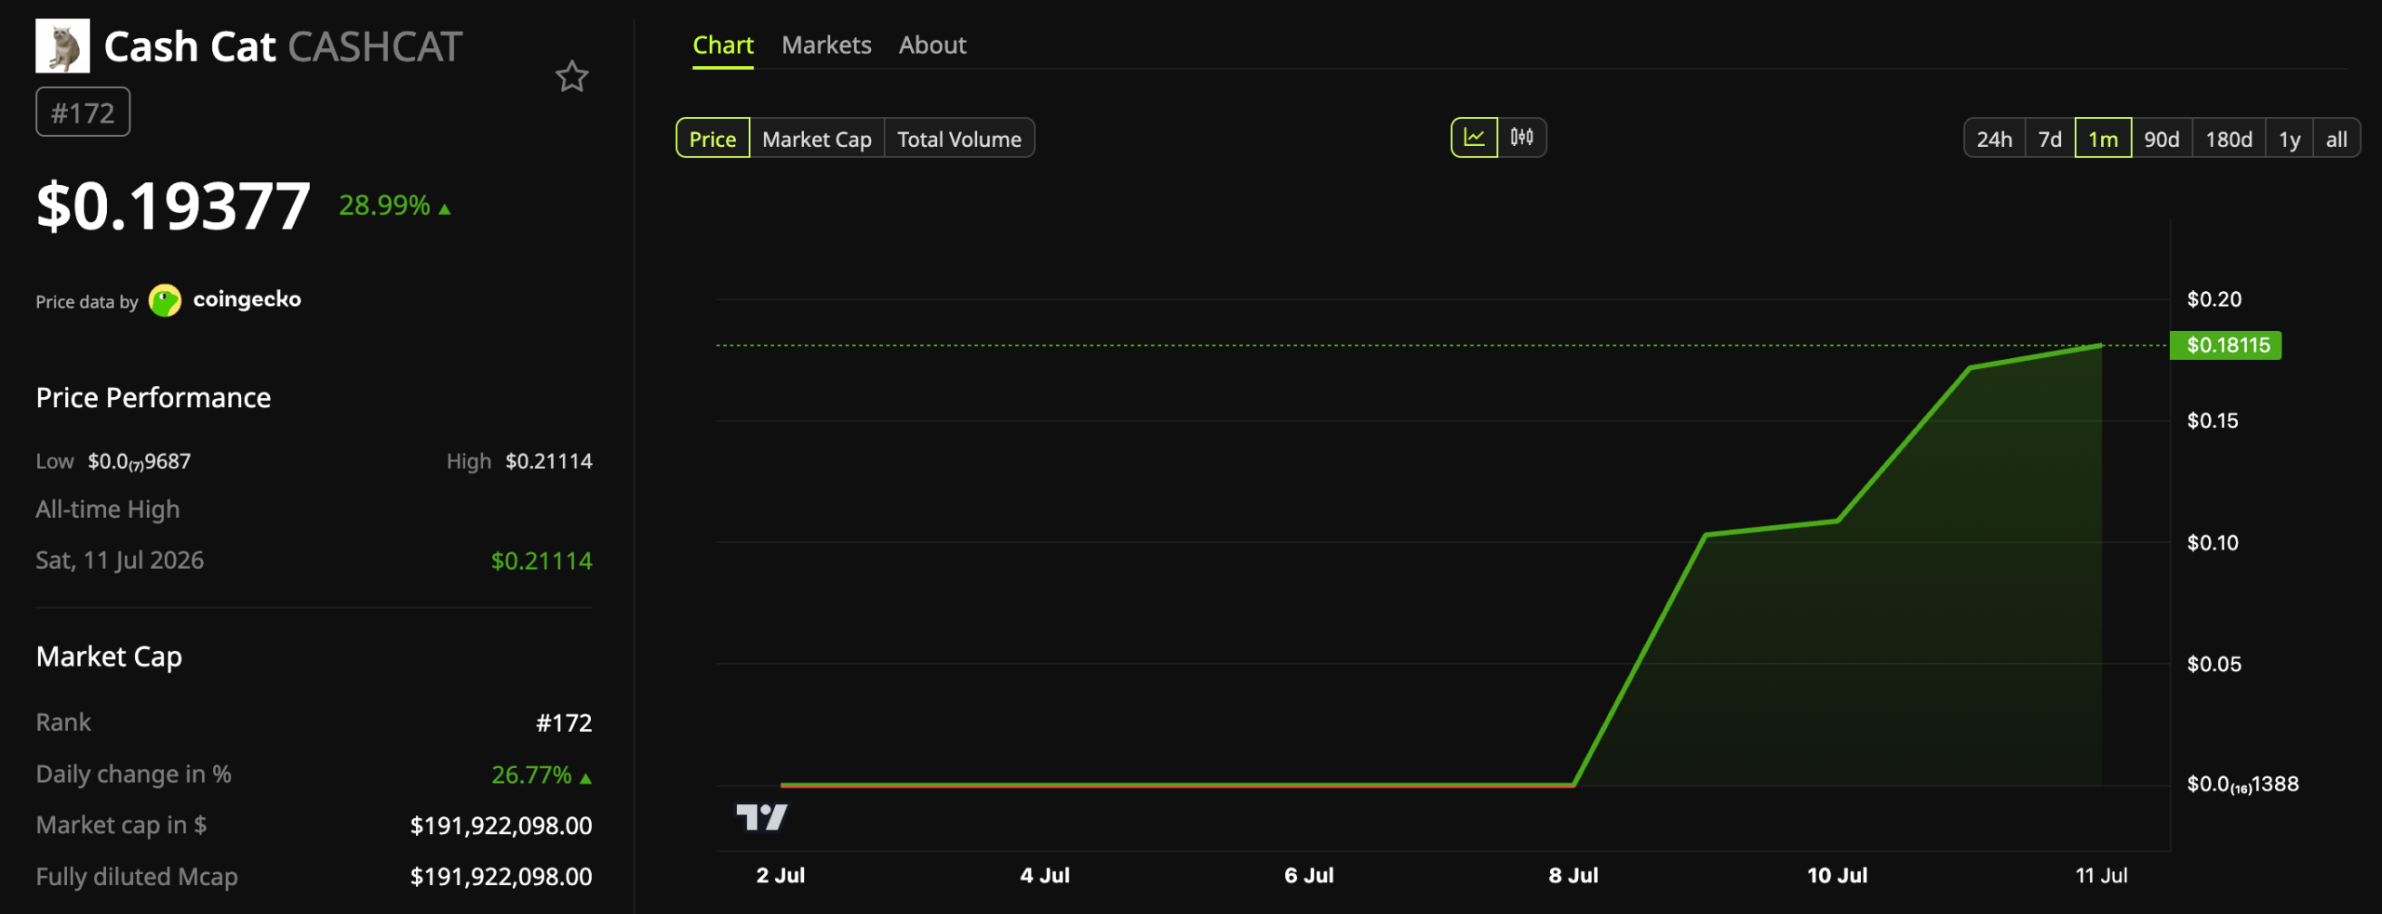Open the Chart tab

[x=723, y=45]
